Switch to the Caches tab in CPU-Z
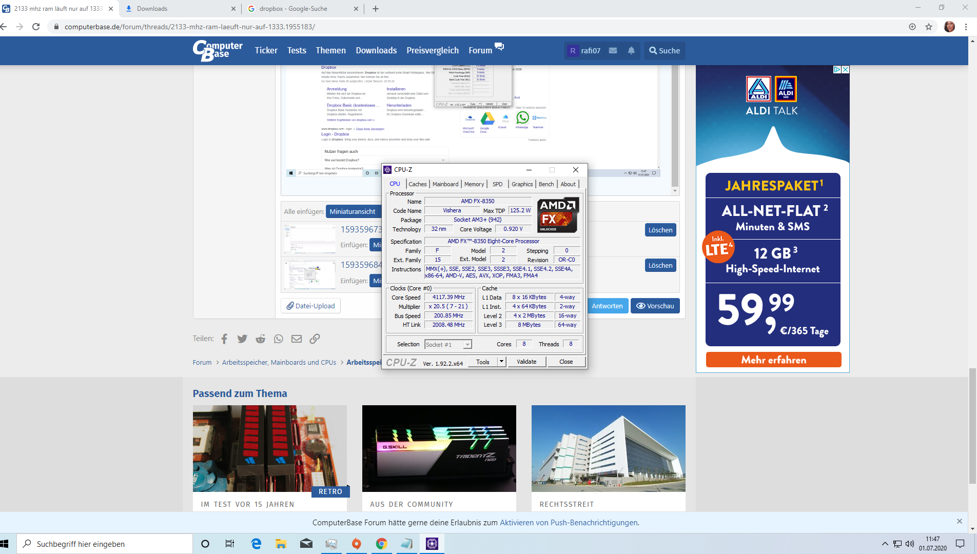The image size is (977, 554). [x=418, y=184]
